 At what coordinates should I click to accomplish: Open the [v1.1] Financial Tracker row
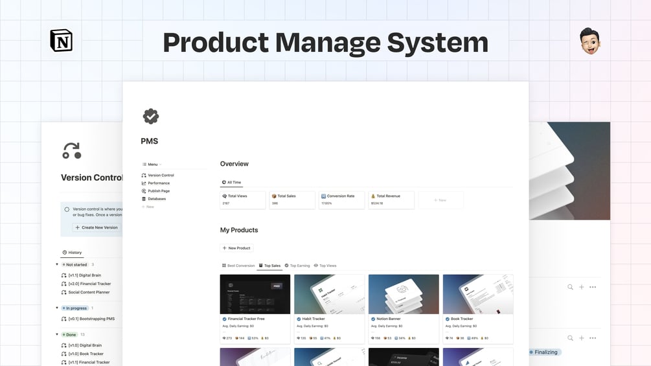(85, 362)
